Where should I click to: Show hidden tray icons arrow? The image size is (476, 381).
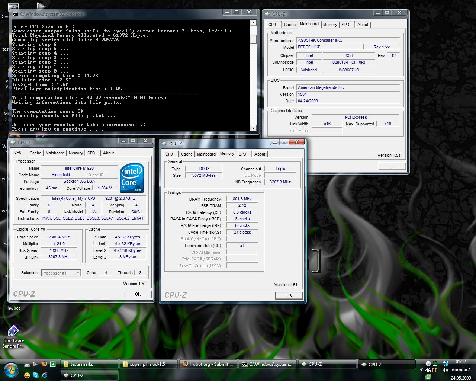click(x=421, y=370)
